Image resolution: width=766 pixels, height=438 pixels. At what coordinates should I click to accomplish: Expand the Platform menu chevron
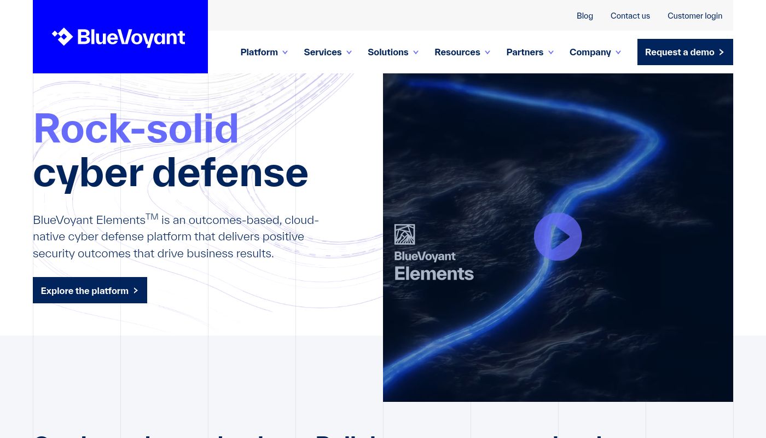pyautogui.click(x=285, y=53)
